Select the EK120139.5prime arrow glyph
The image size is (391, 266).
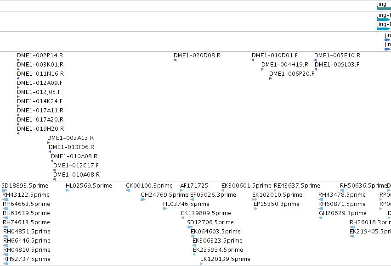click(x=202, y=264)
